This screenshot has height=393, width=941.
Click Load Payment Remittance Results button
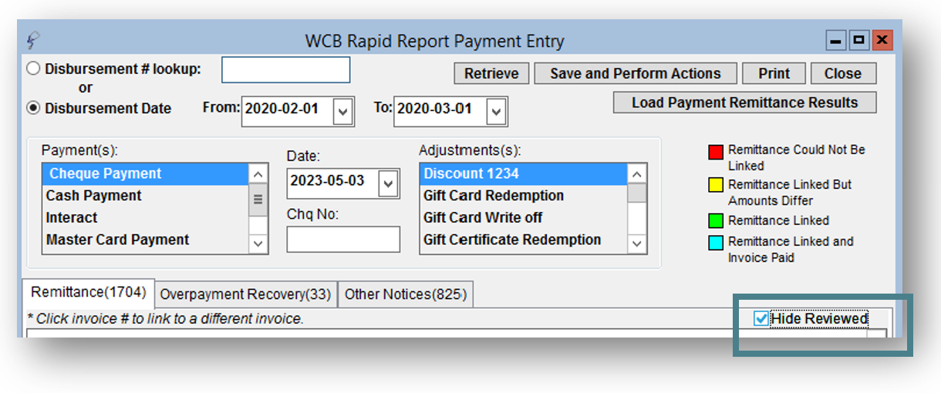(745, 102)
